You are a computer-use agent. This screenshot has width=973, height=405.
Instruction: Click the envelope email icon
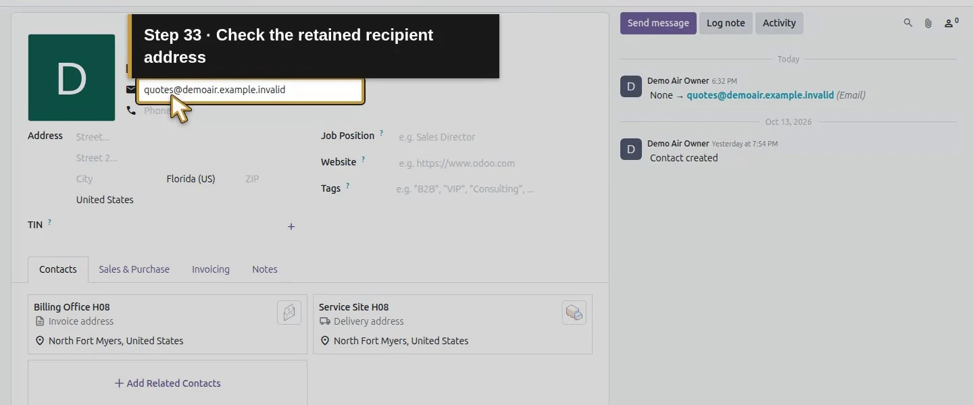[x=131, y=90]
